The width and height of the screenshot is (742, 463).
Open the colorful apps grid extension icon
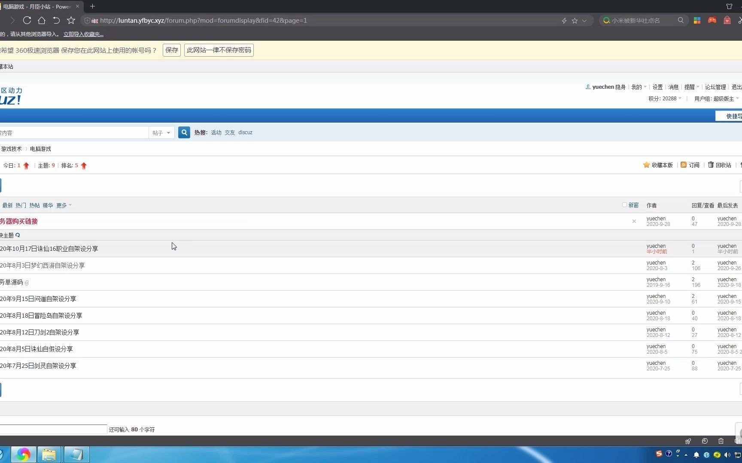(697, 20)
